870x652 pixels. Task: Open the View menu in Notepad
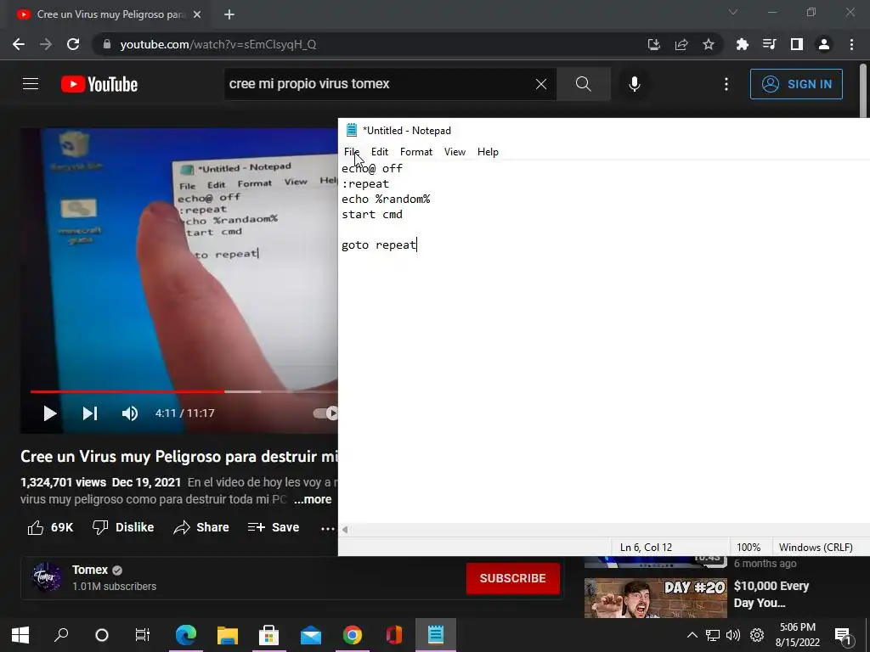tap(455, 152)
